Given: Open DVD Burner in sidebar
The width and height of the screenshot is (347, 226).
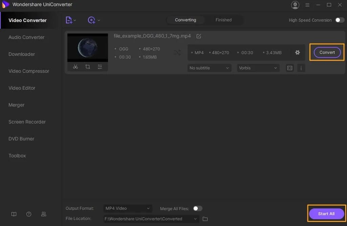Looking at the screenshot, I should (21, 139).
